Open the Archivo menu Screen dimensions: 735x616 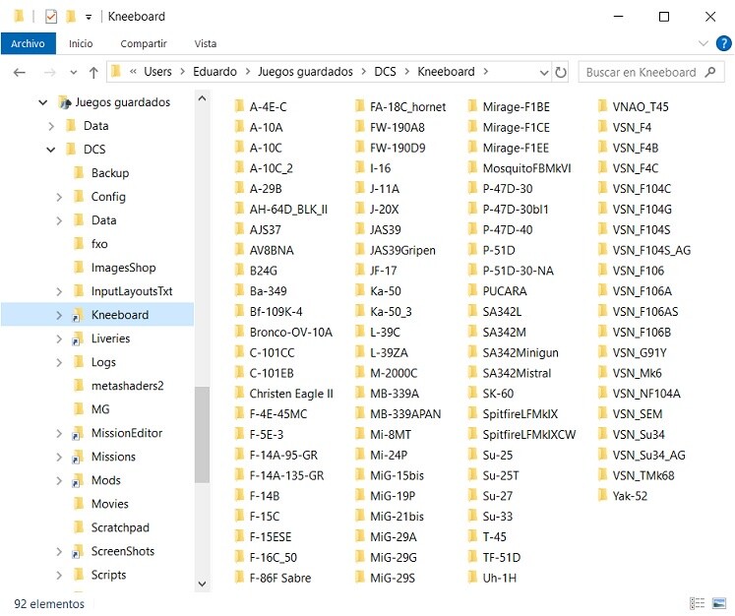coord(29,43)
